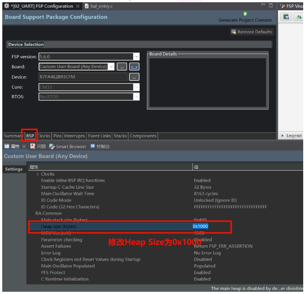
Task: Switch to the Pins tab
Action: pyautogui.click(x=57, y=136)
